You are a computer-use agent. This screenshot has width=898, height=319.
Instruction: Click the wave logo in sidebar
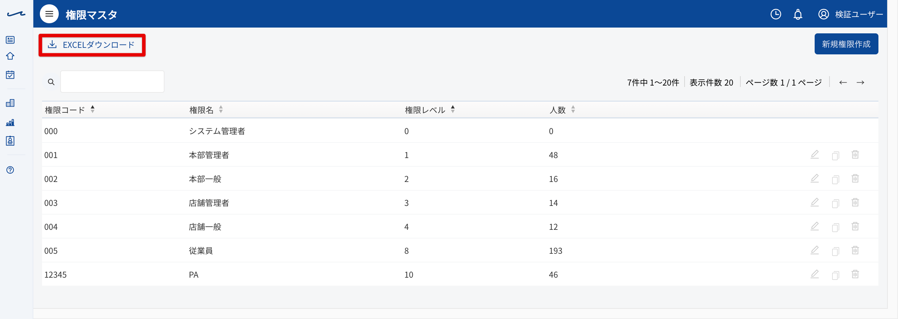pyautogui.click(x=16, y=14)
